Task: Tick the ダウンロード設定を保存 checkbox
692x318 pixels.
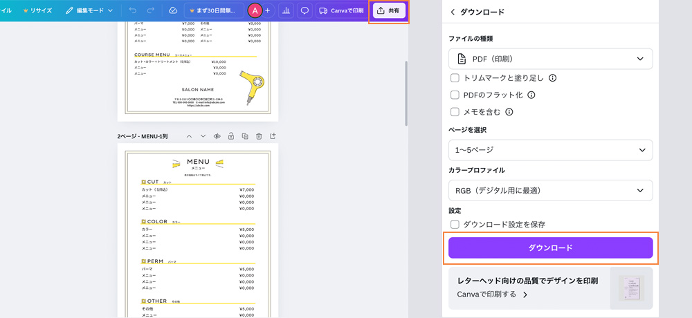Action: coord(455,225)
